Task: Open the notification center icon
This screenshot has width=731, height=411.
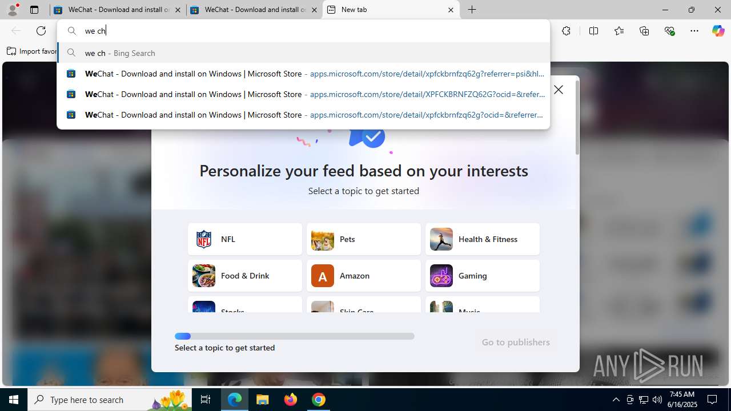Action: [x=713, y=400]
